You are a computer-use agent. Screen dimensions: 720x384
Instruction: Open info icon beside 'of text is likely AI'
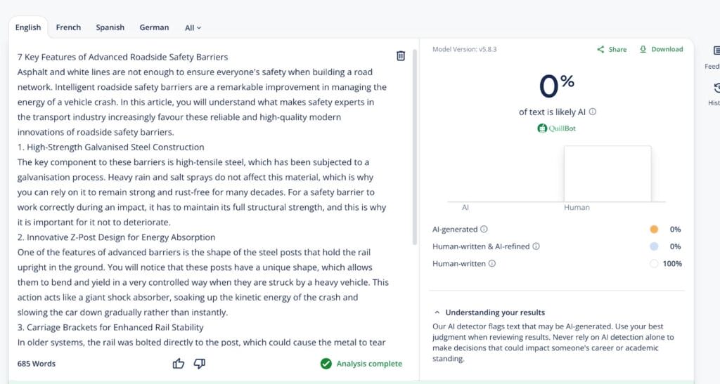[x=593, y=112]
